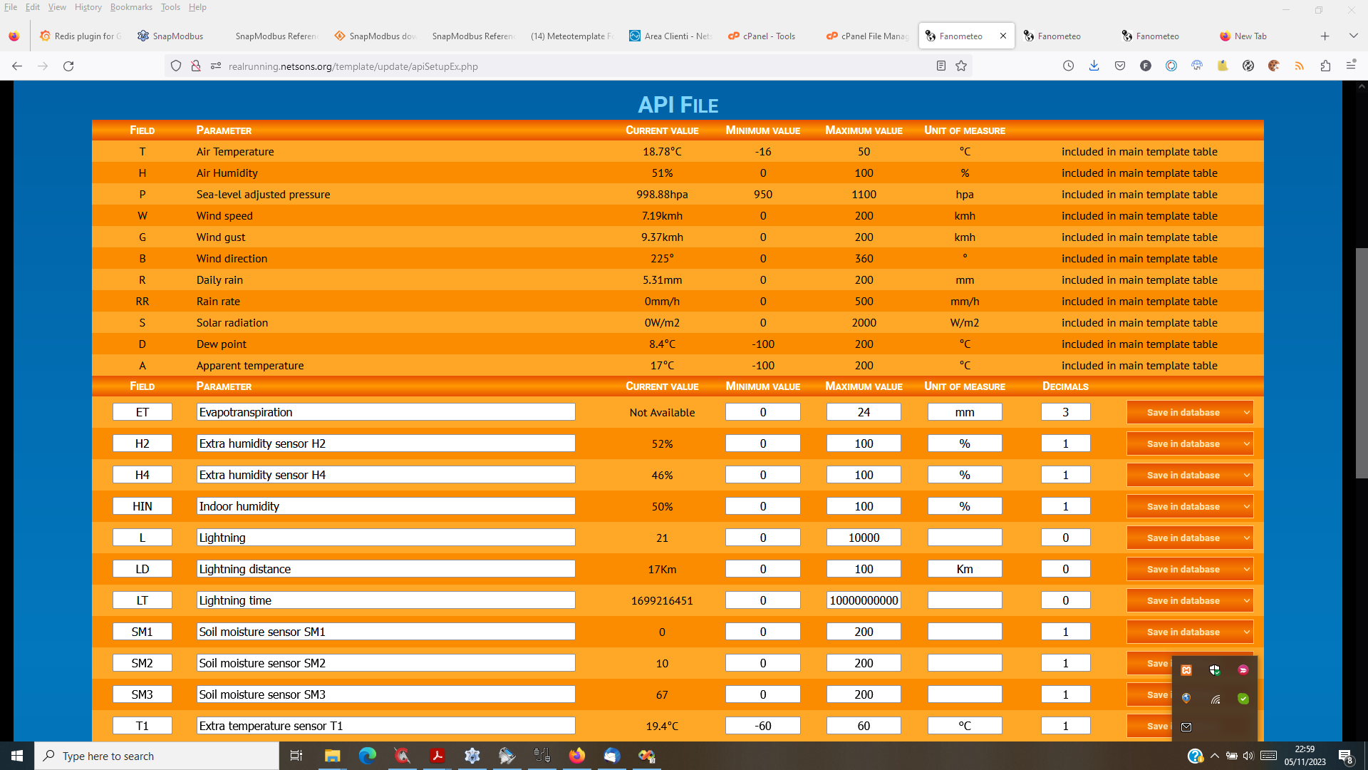Open the browser extensions puzzle icon
The image size is (1368, 770).
[x=1325, y=66]
